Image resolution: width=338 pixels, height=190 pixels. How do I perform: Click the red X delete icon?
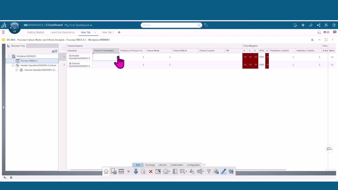151,172
